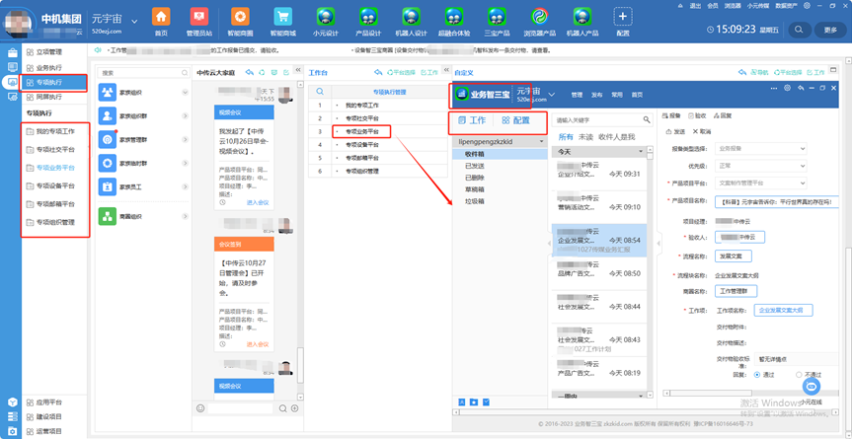
Task: Open the 优先级 dropdown
Action: pyautogui.click(x=761, y=166)
